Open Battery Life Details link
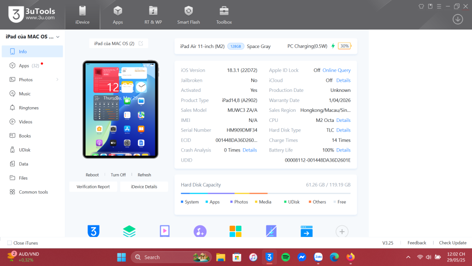 [343, 150]
